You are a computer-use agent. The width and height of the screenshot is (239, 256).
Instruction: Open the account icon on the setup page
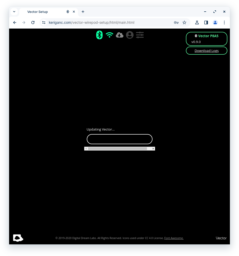[x=130, y=35]
